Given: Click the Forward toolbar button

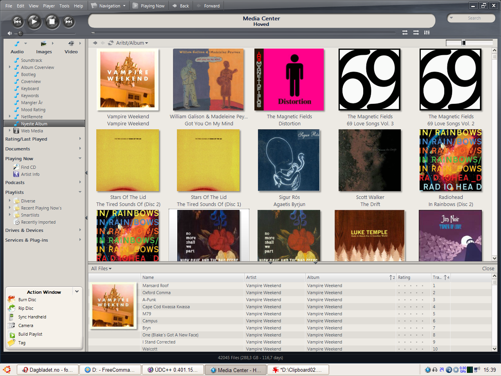Looking at the screenshot, I should pos(208,6).
